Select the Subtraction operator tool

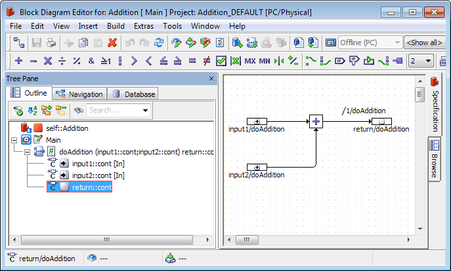click(x=33, y=61)
